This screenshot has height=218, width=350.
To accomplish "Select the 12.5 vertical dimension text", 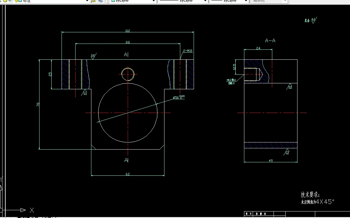I will [x=234, y=67].
